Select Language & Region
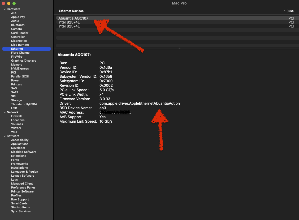Image resolution: width=299 pixels, height=220 pixels. tap(24, 172)
